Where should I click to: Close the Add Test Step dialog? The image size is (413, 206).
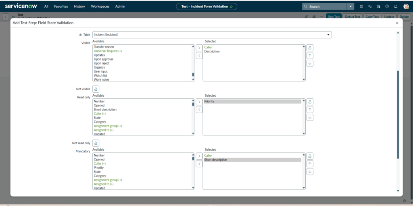coord(397,23)
